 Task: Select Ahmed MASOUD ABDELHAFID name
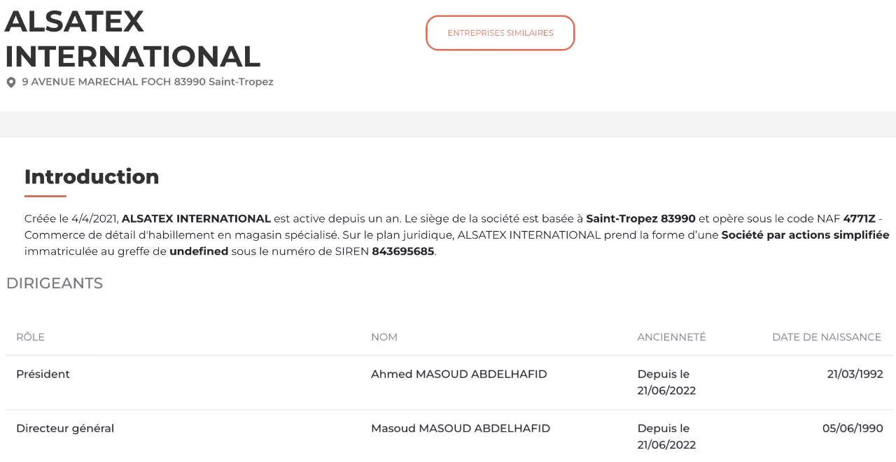(x=459, y=374)
